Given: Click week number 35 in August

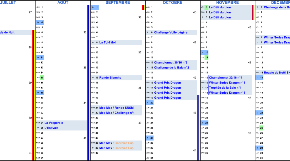Looking at the screenshot, I should click(x=85, y=138).
